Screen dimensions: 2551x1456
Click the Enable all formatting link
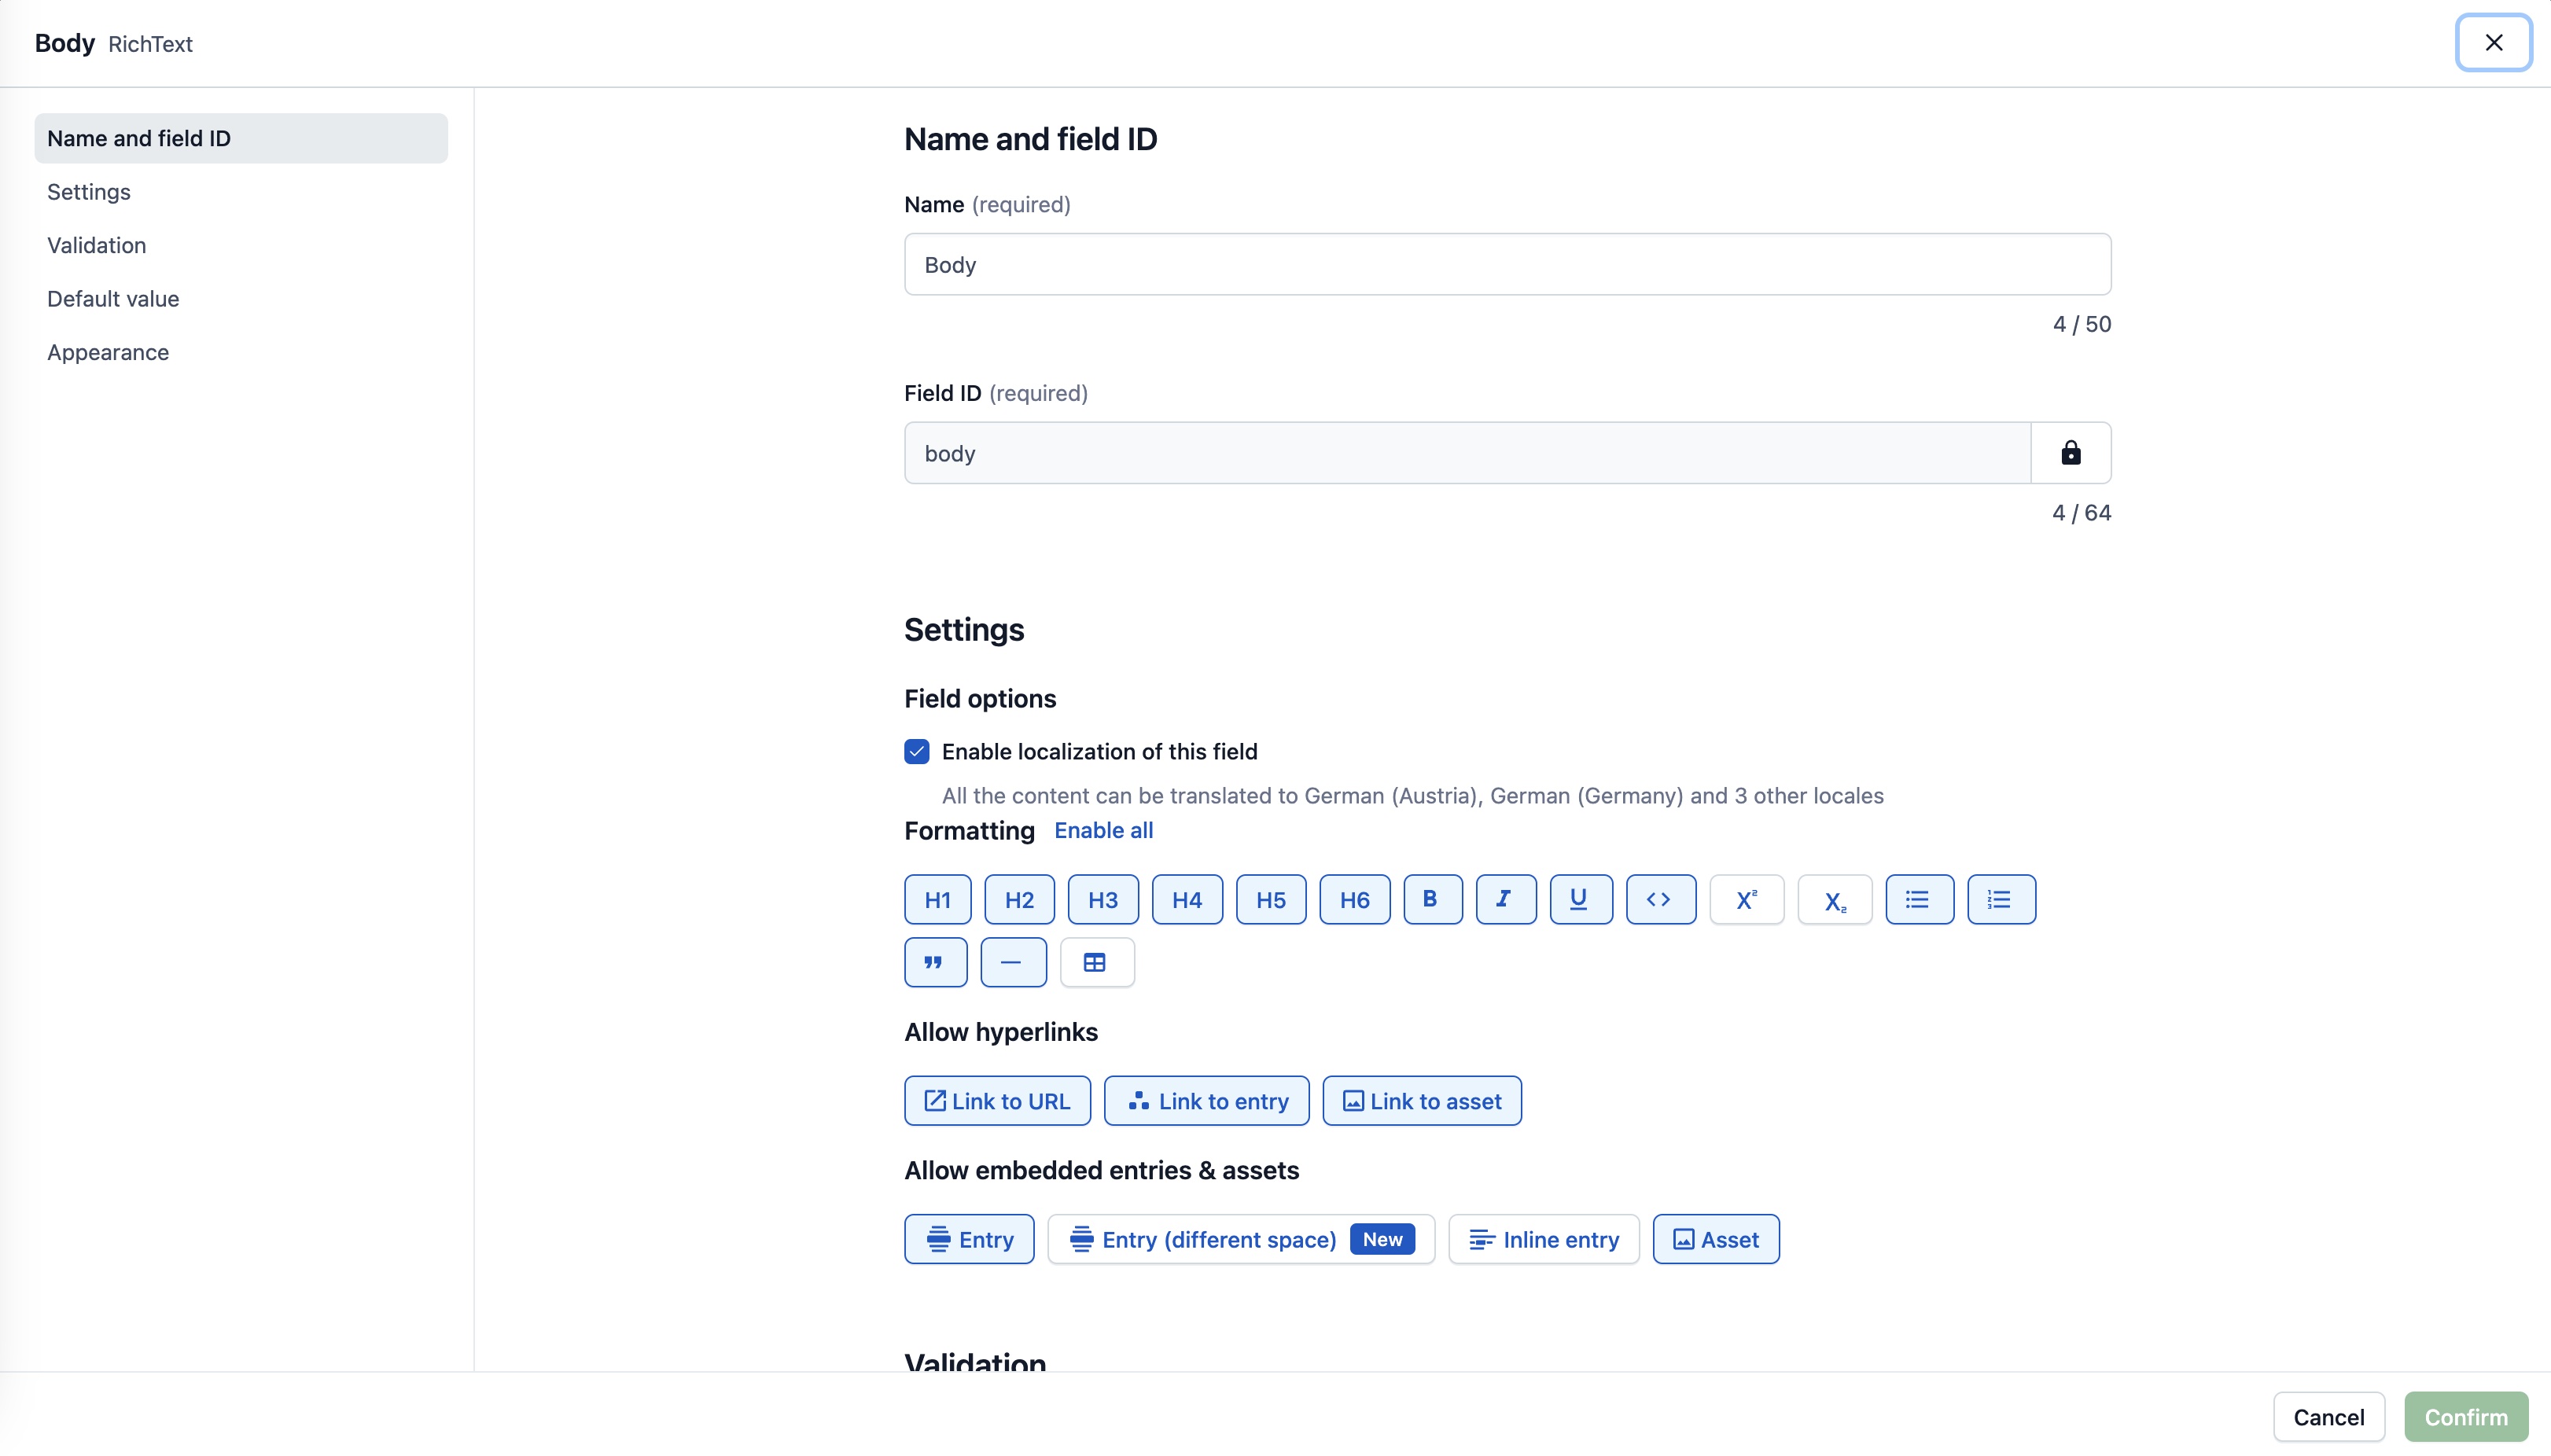(1103, 830)
